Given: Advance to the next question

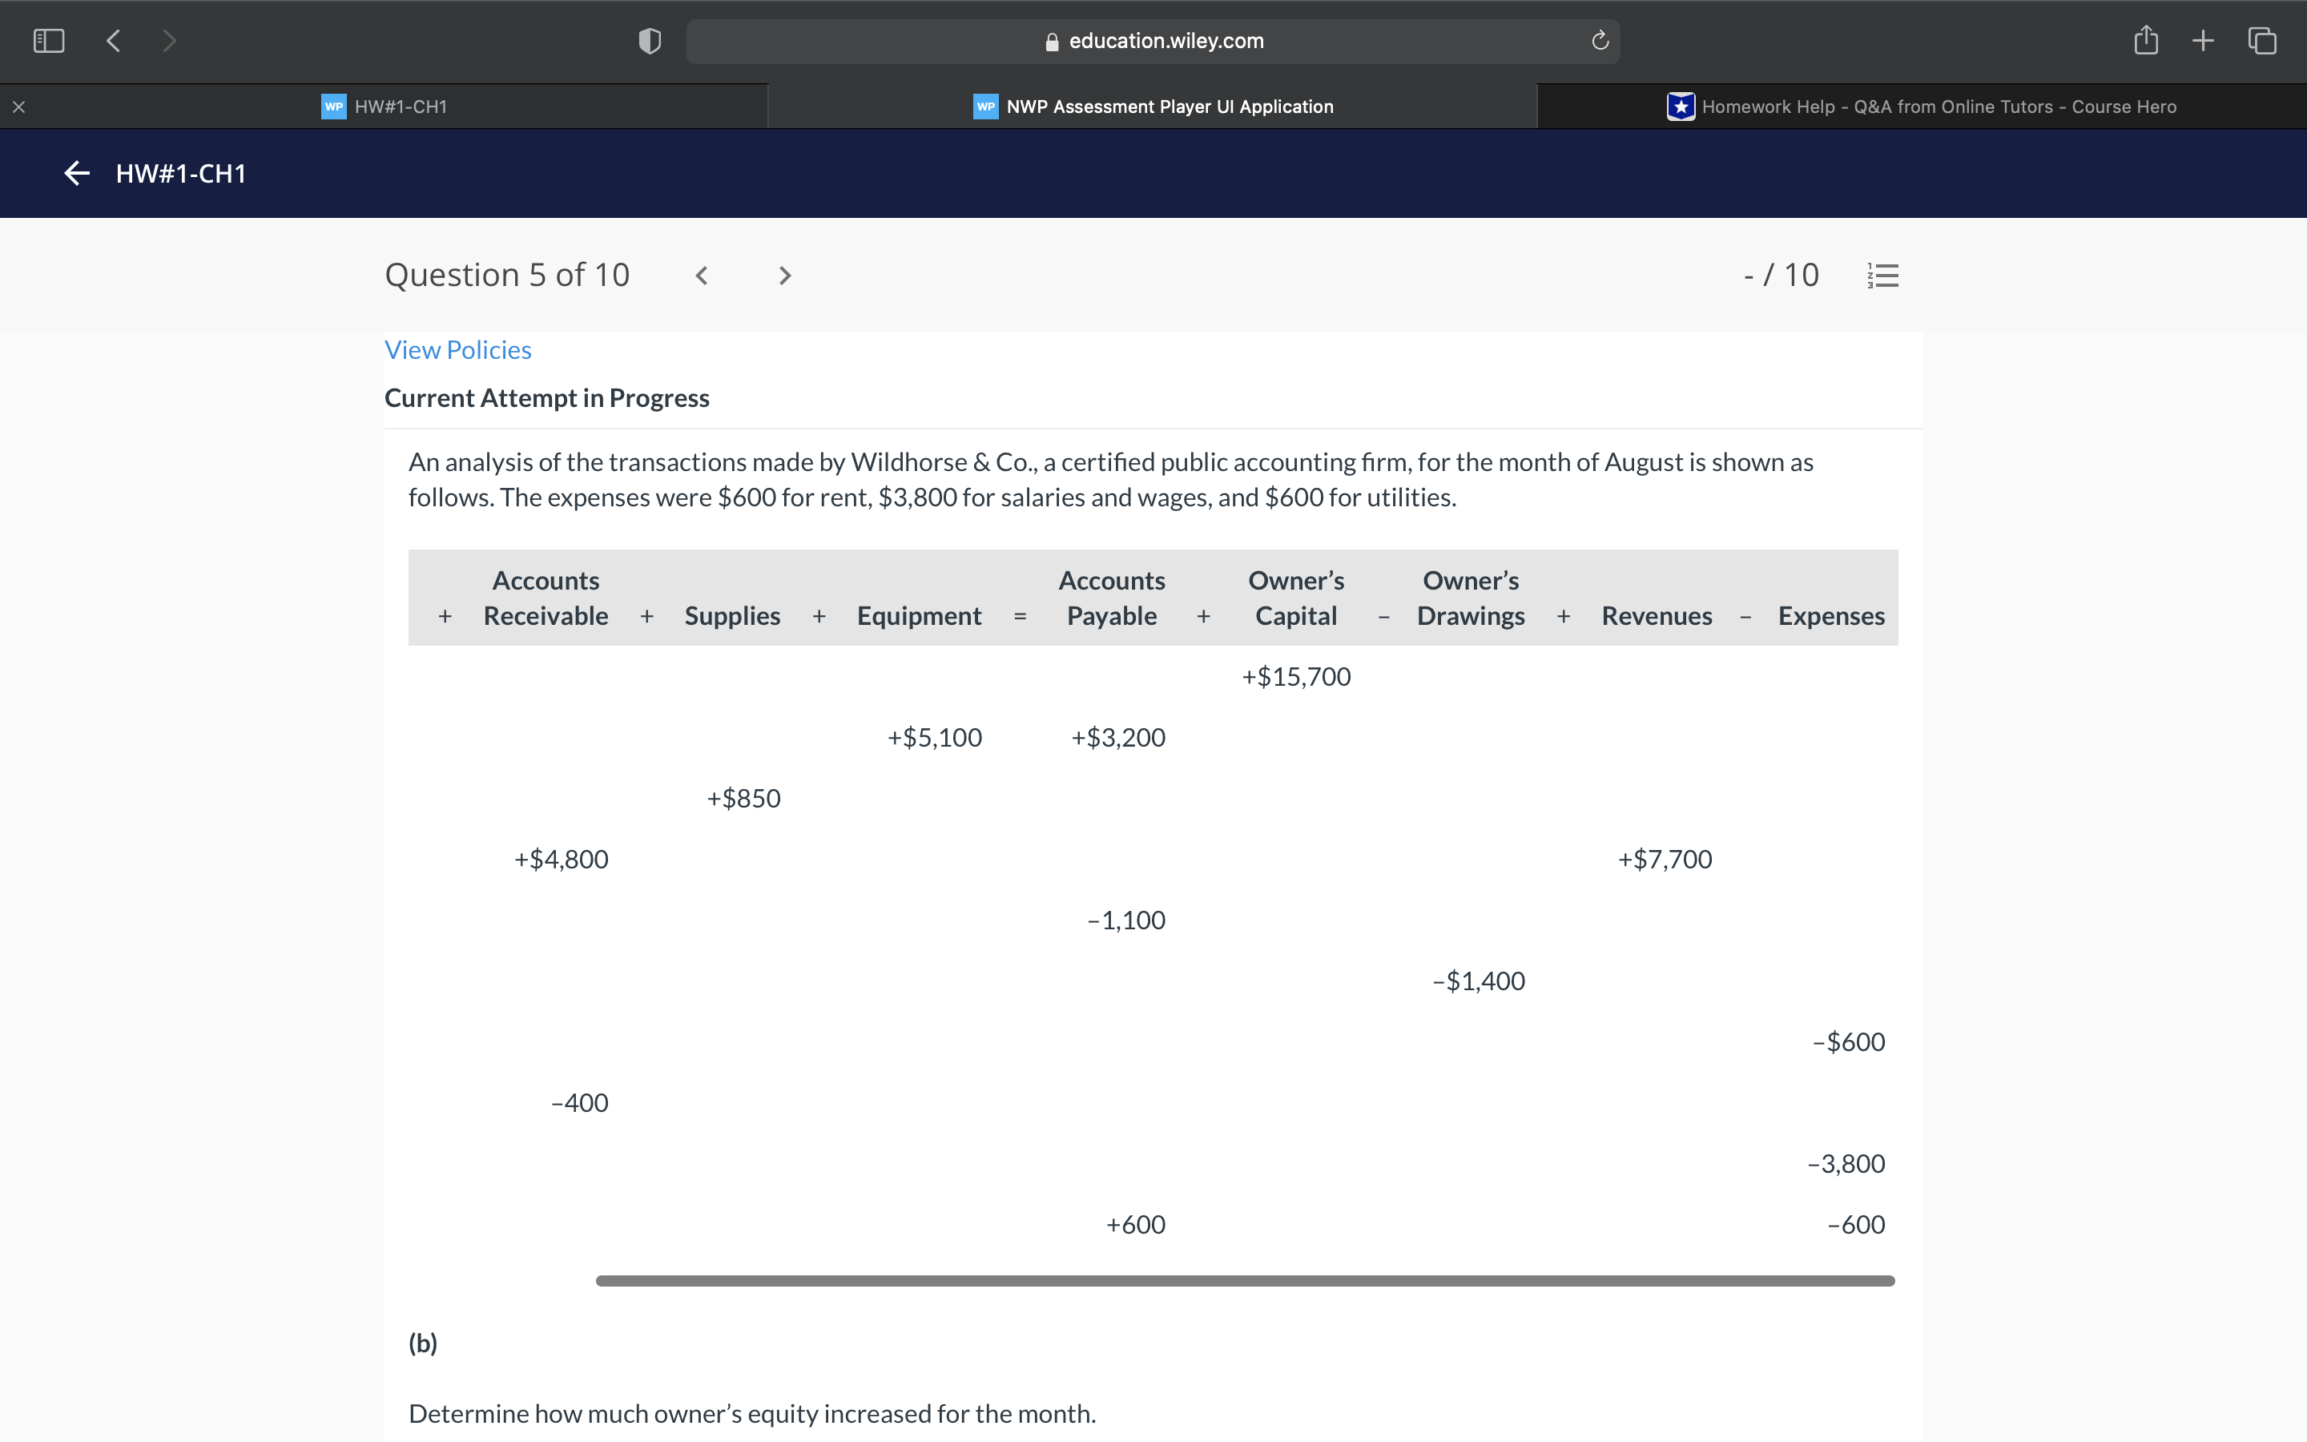Looking at the screenshot, I should pos(783,275).
